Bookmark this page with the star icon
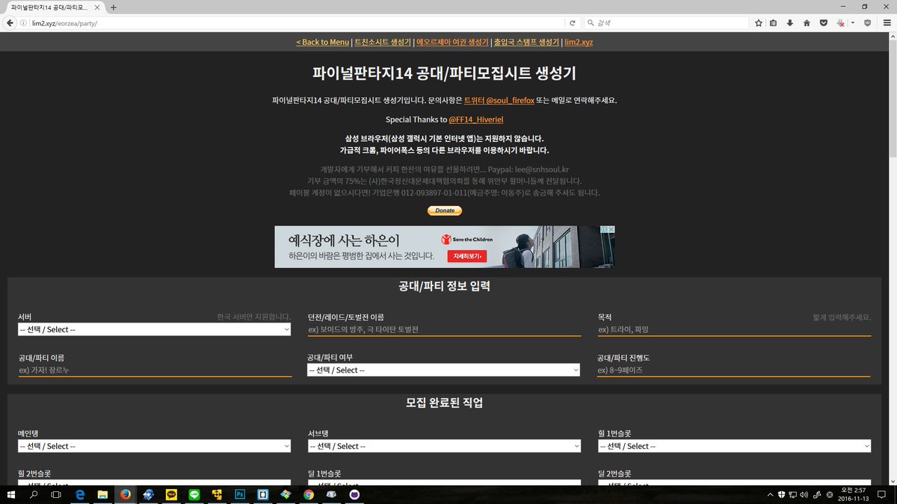This screenshot has height=504, width=897. point(758,23)
